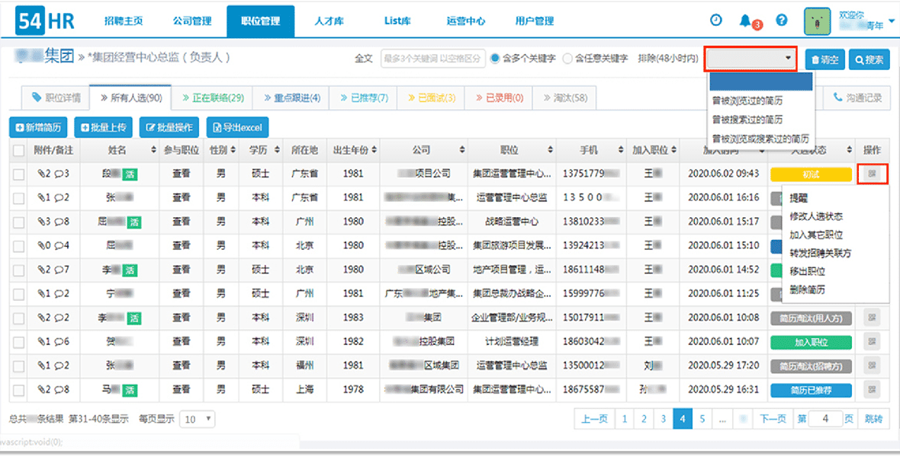Image resolution: width=900 pixels, height=457 pixels.
Task: Click comment icon in row with phone 13924213
Action: click(59, 245)
